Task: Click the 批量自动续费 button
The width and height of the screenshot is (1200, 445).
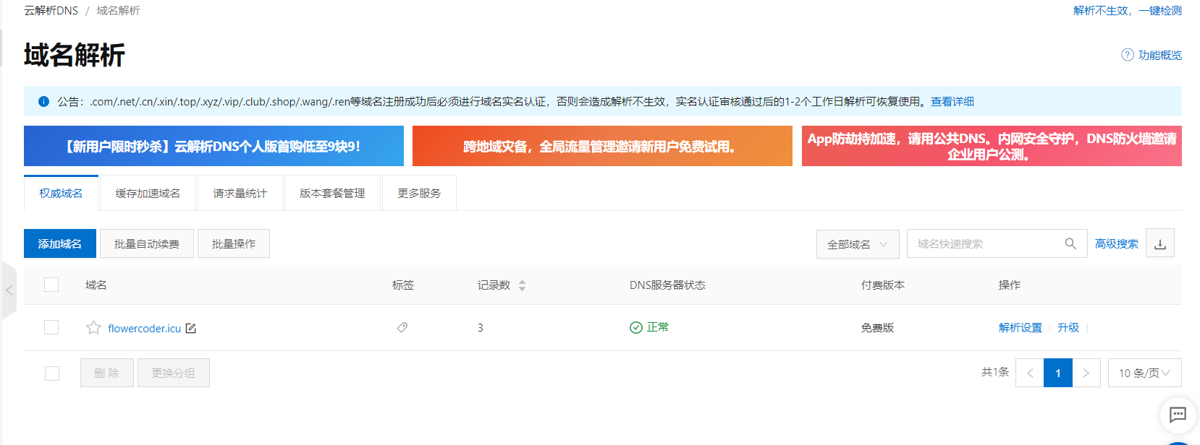Action: click(x=147, y=243)
